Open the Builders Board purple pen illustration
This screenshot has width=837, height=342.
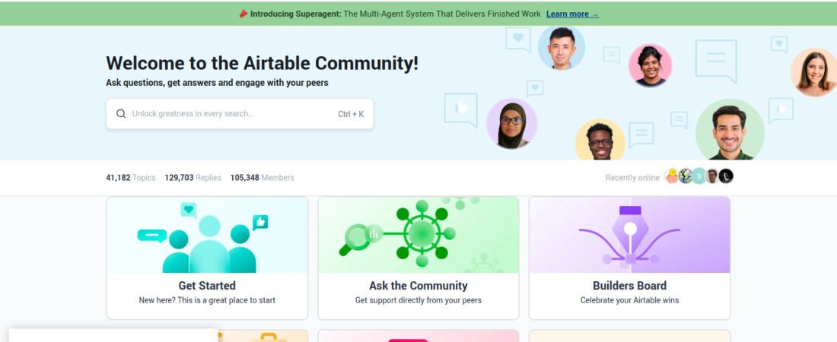[x=629, y=236]
